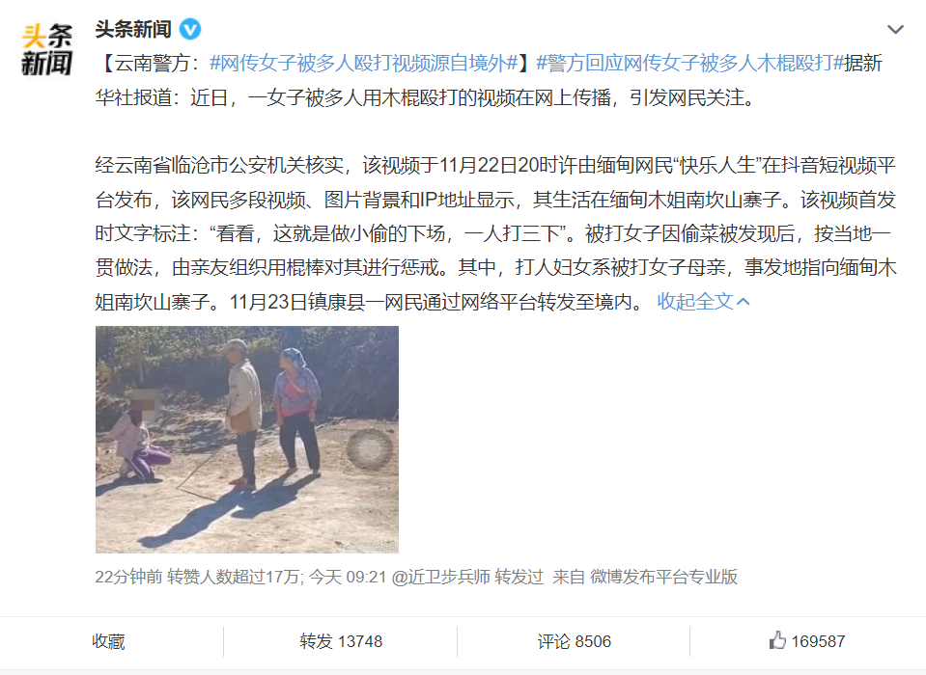Select the 收藏 tab
This screenshot has width=926, height=675.
tap(109, 641)
